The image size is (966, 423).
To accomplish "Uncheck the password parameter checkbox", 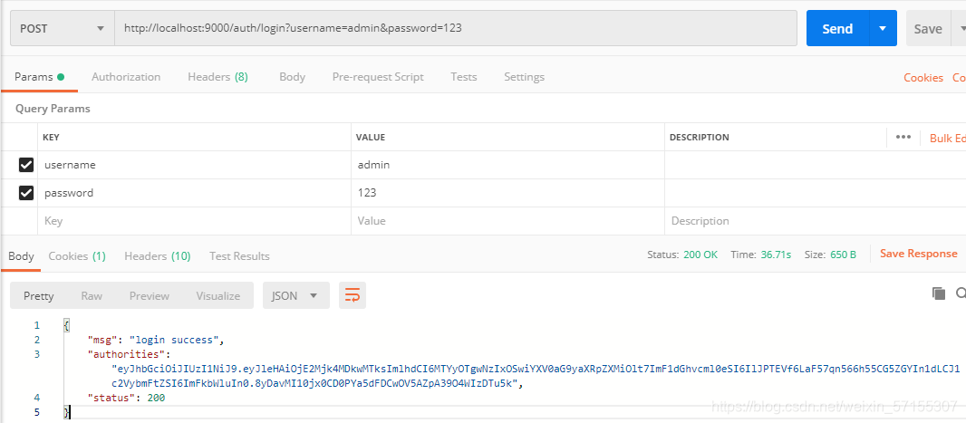I will pos(26,193).
